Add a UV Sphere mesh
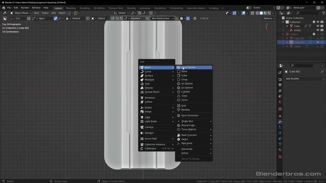The width and height of the screenshot is (326, 183). pos(194,83)
